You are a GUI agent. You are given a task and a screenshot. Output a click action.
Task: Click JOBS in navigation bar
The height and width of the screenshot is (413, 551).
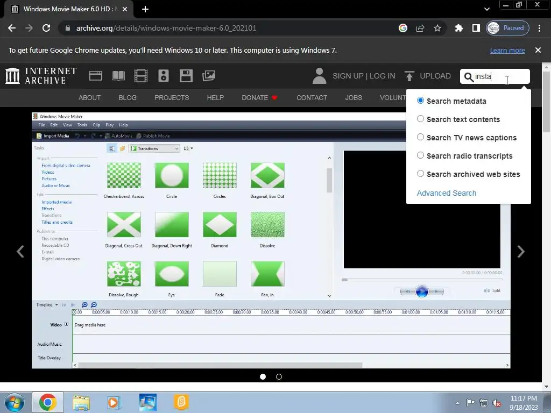click(354, 98)
